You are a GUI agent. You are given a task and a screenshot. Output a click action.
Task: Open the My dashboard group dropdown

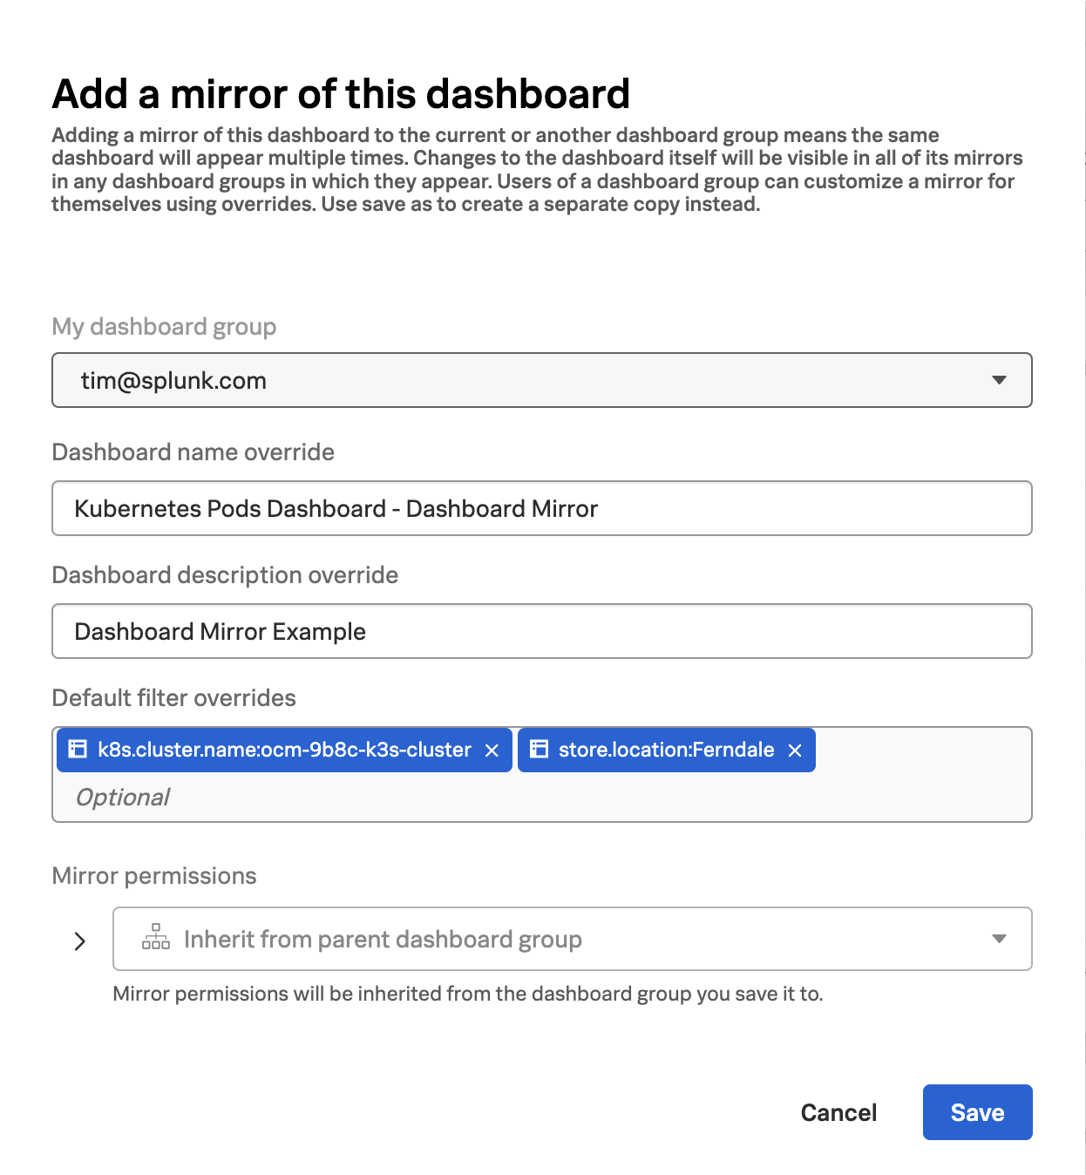[542, 380]
